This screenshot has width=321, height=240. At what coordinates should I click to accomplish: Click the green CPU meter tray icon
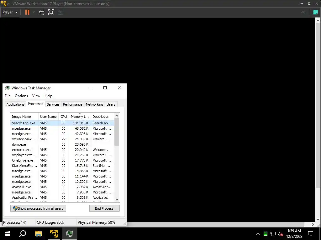pyautogui.click(x=266, y=234)
